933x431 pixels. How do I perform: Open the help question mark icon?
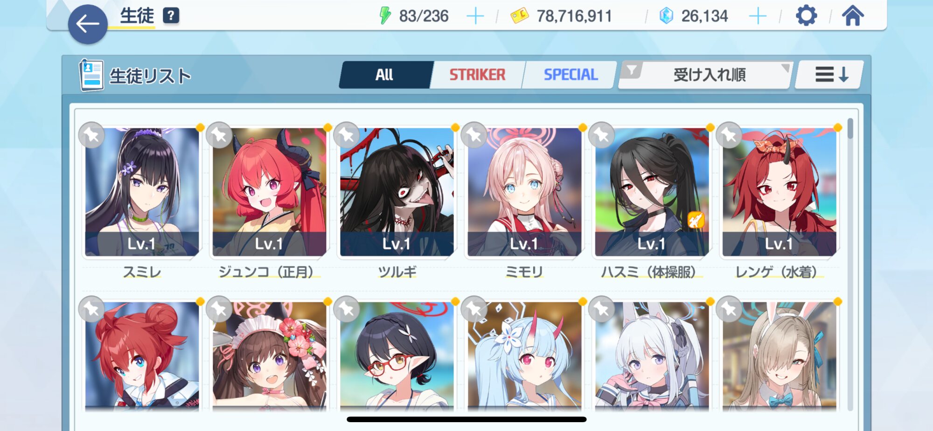tap(171, 16)
